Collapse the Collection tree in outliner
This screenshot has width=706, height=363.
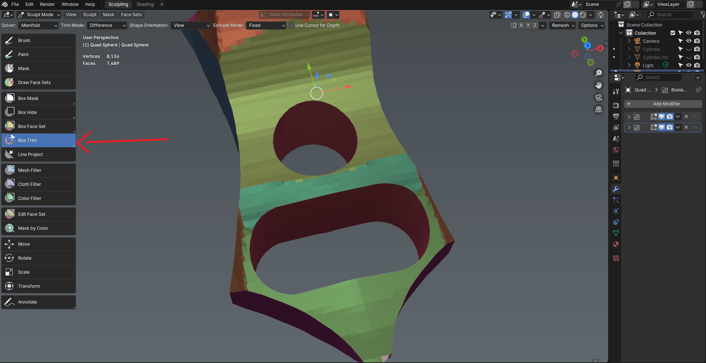621,33
